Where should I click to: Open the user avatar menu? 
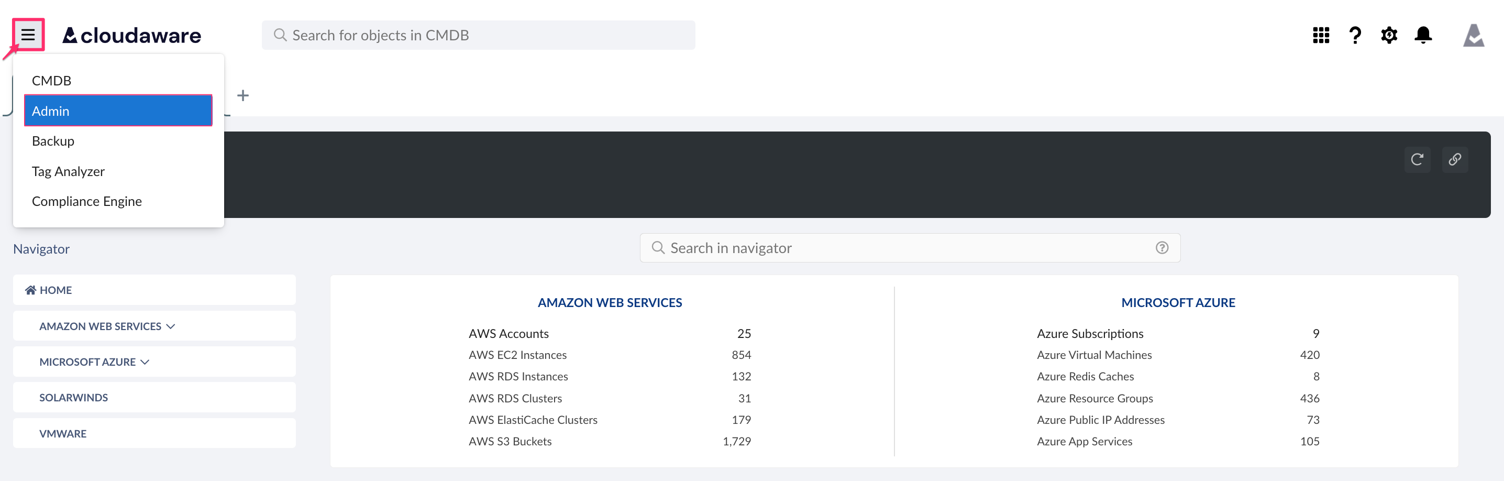coord(1474,35)
